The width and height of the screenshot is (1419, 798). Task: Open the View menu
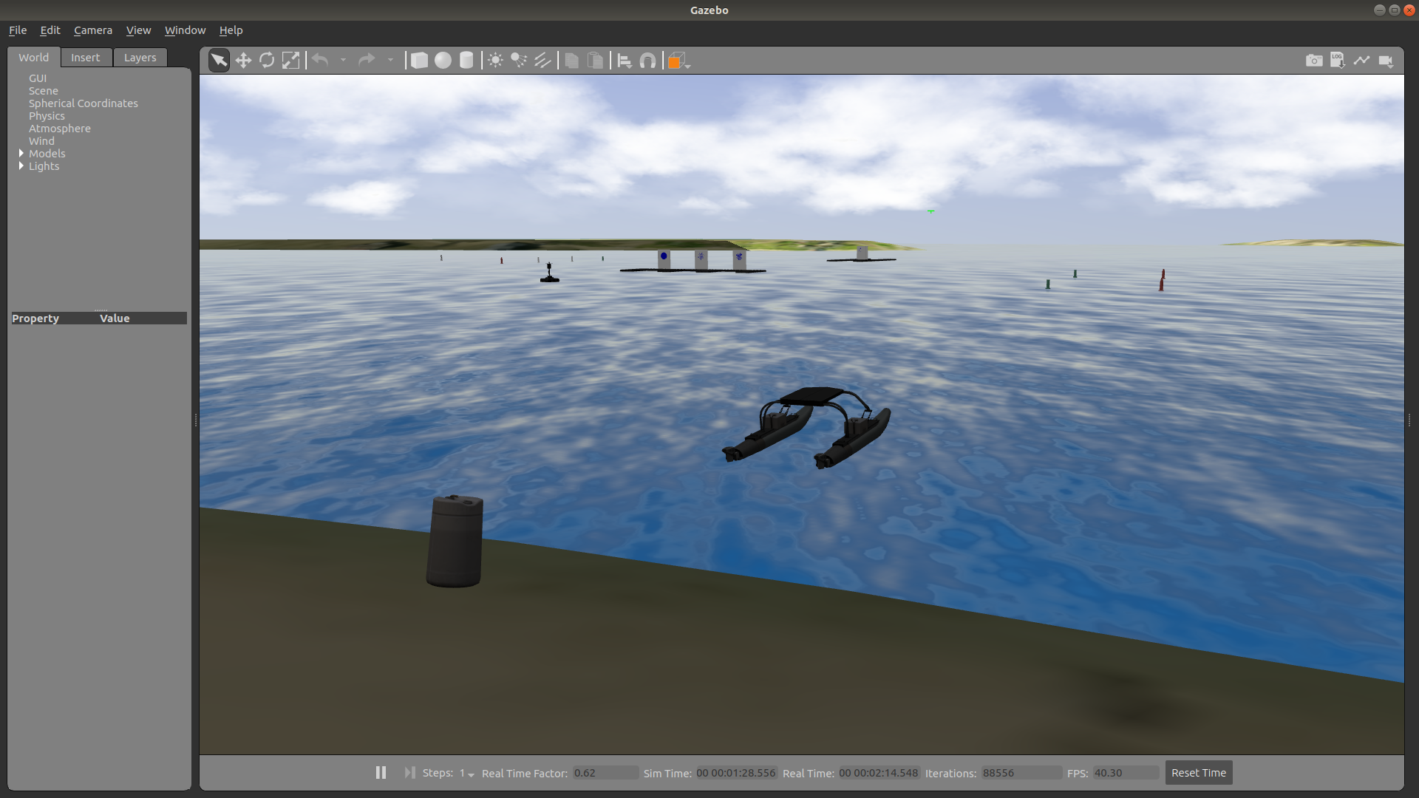138,30
